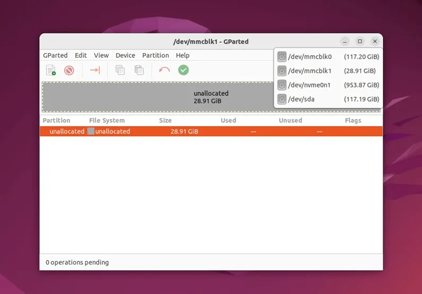
Task: Click the Paste partition toolbar icon
Action: pos(139,70)
